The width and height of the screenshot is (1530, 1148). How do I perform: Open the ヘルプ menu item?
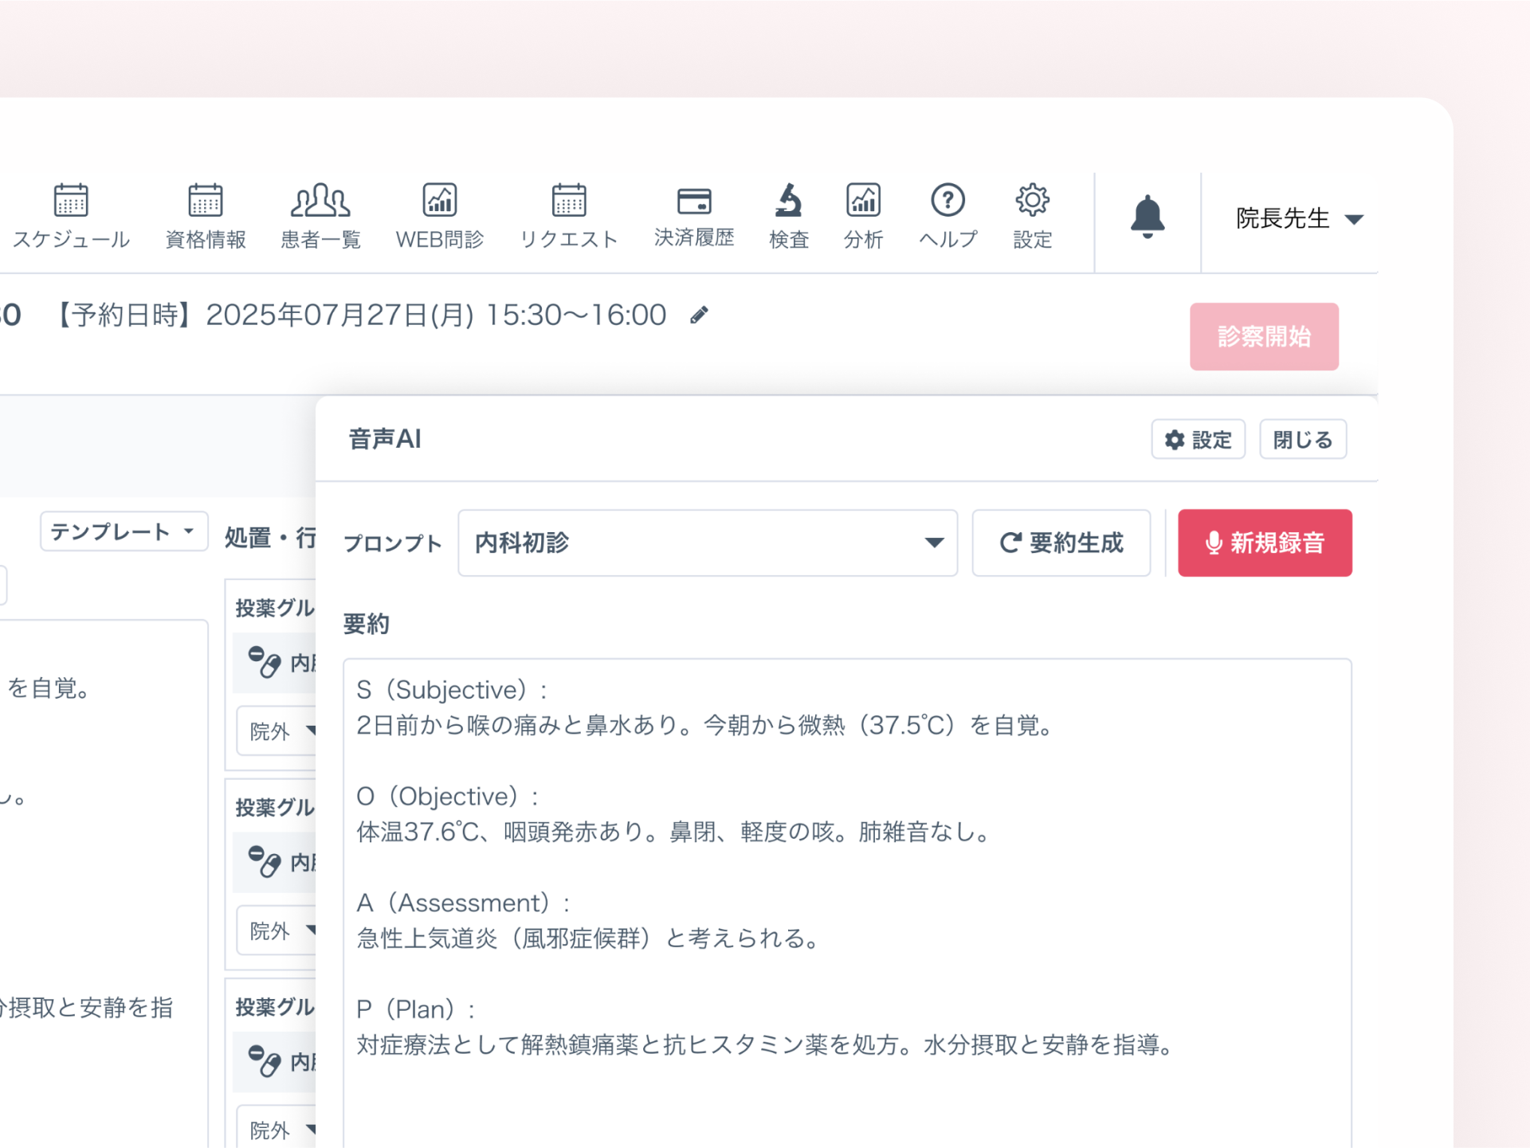click(x=947, y=200)
